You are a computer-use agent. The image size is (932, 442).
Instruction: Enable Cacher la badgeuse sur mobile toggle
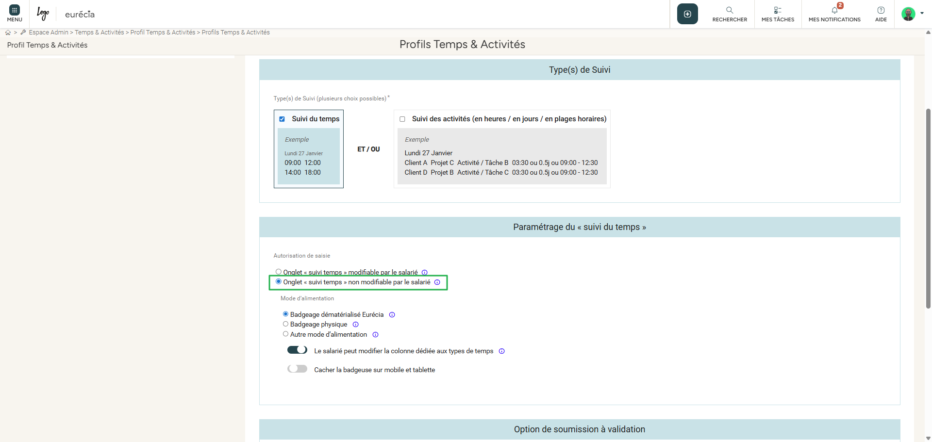[297, 369]
